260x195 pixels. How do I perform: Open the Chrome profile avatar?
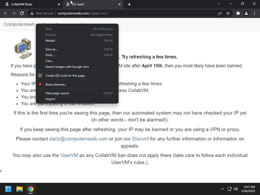coord(246,13)
